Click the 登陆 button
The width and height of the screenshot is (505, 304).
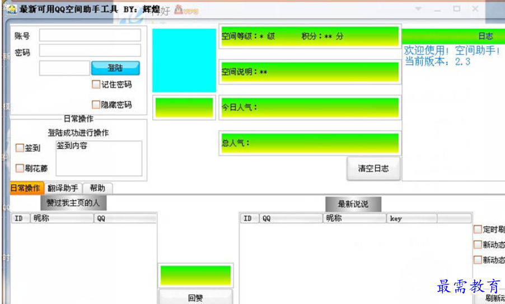click(115, 68)
